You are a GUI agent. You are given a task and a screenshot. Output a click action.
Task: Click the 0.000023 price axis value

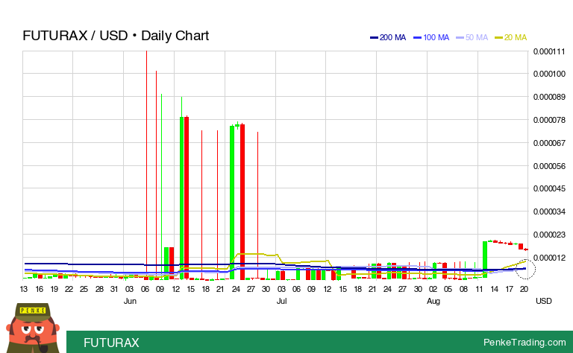tap(549, 235)
